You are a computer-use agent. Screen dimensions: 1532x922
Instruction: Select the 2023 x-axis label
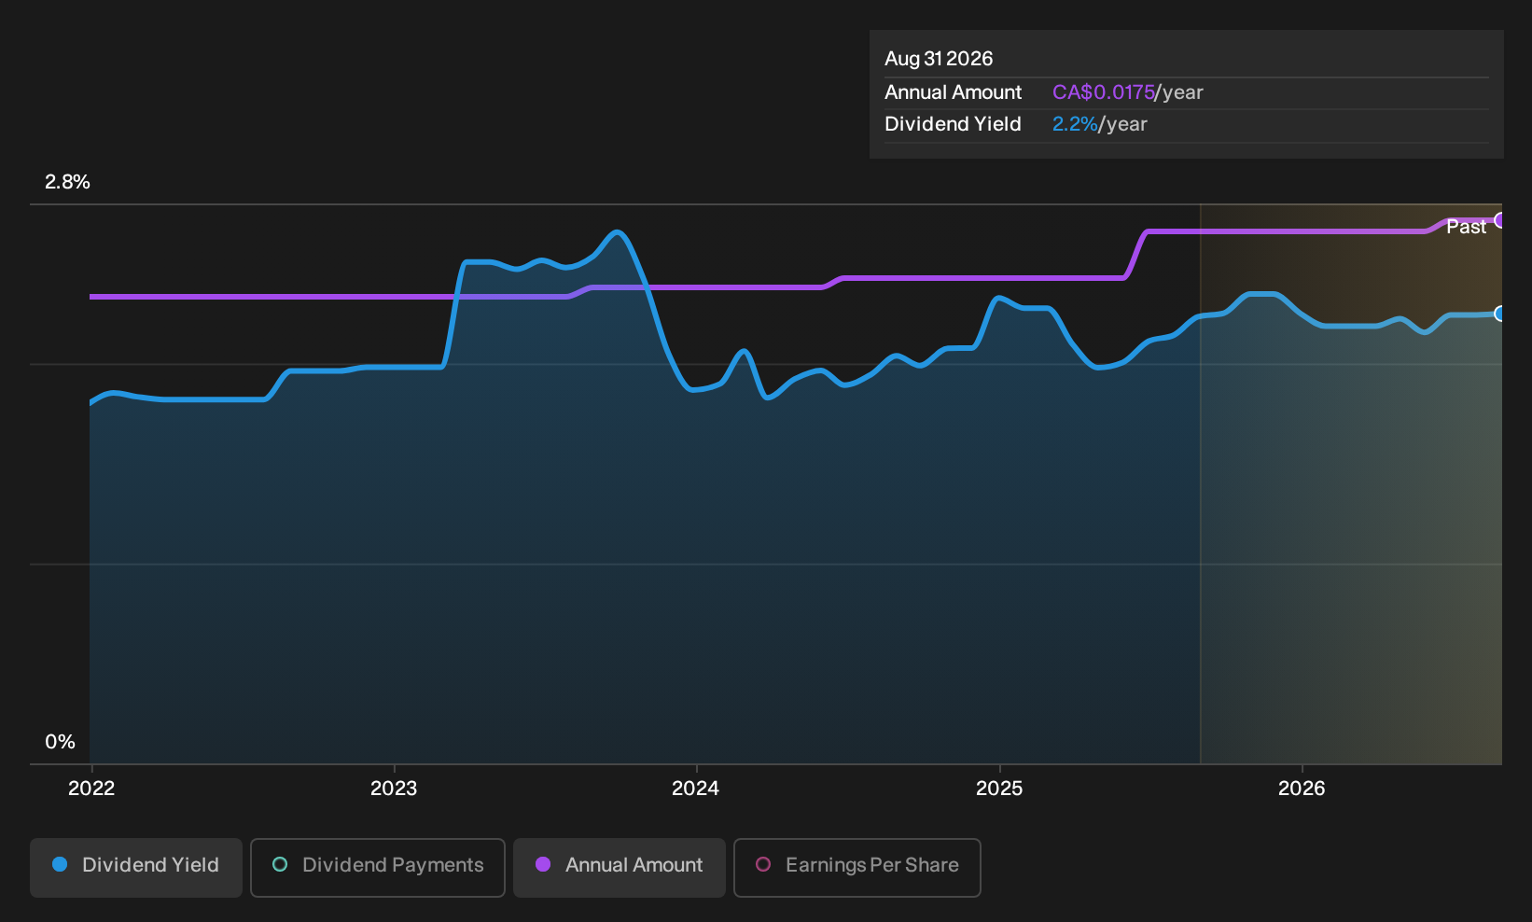394,789
